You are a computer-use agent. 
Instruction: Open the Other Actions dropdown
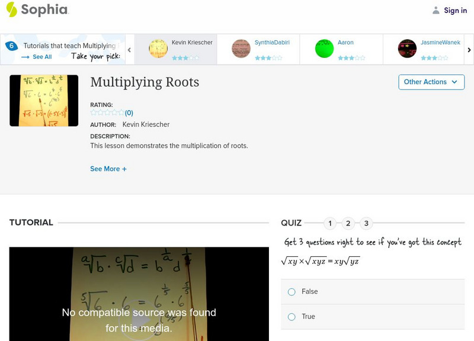(431, 82)
